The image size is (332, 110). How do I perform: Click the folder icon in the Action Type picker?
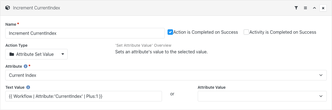point(12,54)
